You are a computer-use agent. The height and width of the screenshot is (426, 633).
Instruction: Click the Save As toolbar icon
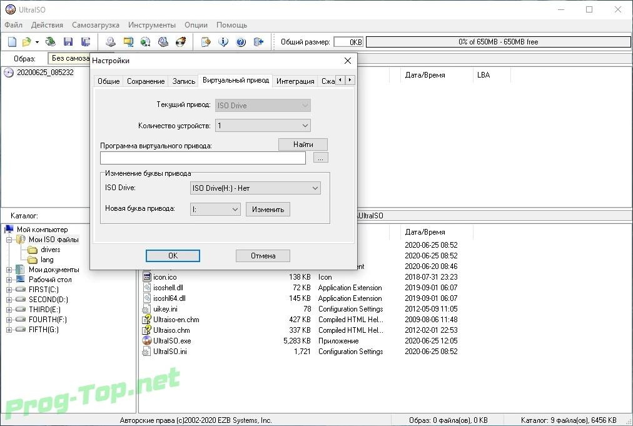pyautogui.click(x=86, y=41)
